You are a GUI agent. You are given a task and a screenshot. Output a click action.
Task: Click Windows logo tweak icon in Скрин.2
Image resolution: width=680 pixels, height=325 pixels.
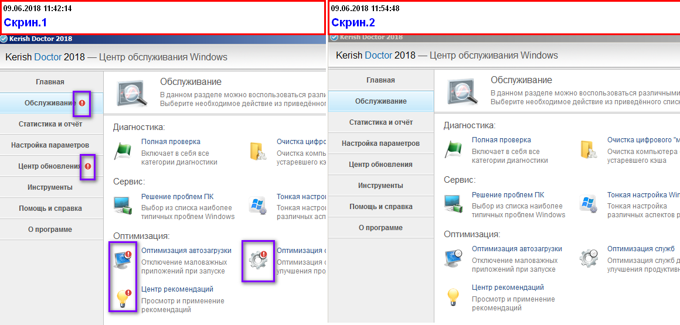(x=589, y=204)
